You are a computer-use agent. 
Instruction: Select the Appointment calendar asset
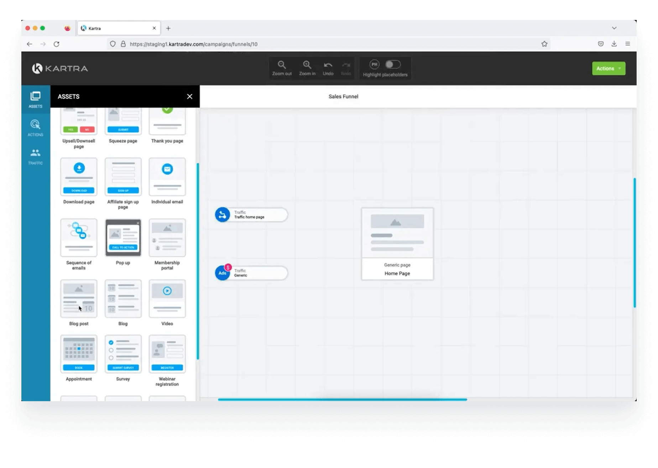(79, 354)
